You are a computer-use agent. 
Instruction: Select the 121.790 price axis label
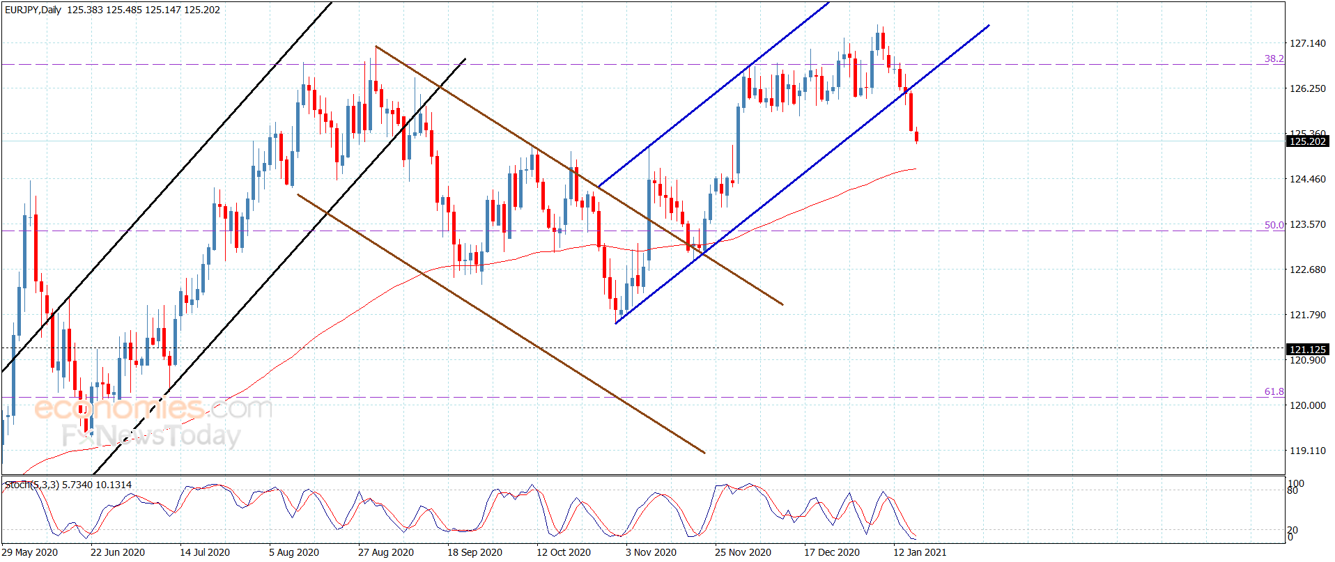1308,315
